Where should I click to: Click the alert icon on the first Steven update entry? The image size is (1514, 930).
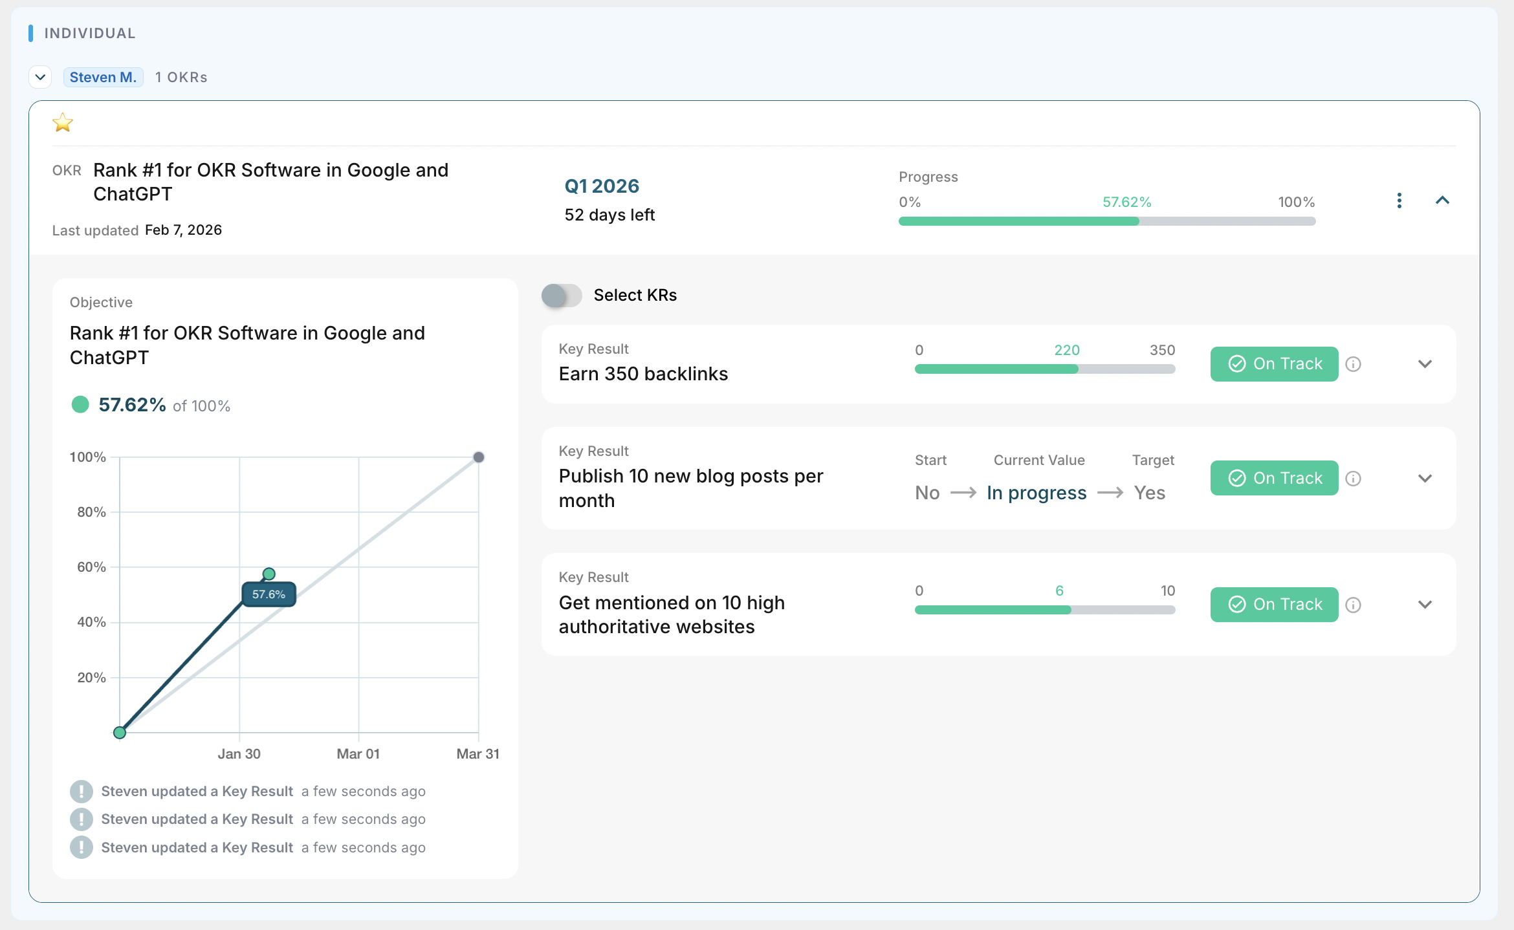(81, 790)
